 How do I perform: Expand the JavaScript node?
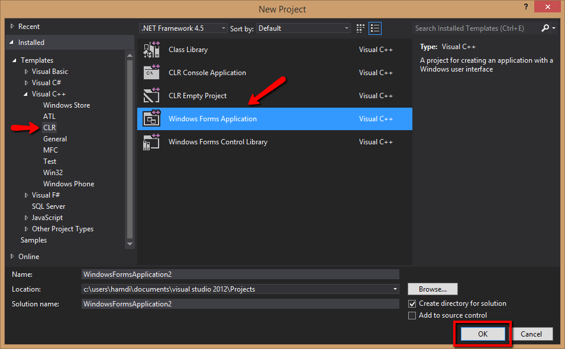pos(26,218)
